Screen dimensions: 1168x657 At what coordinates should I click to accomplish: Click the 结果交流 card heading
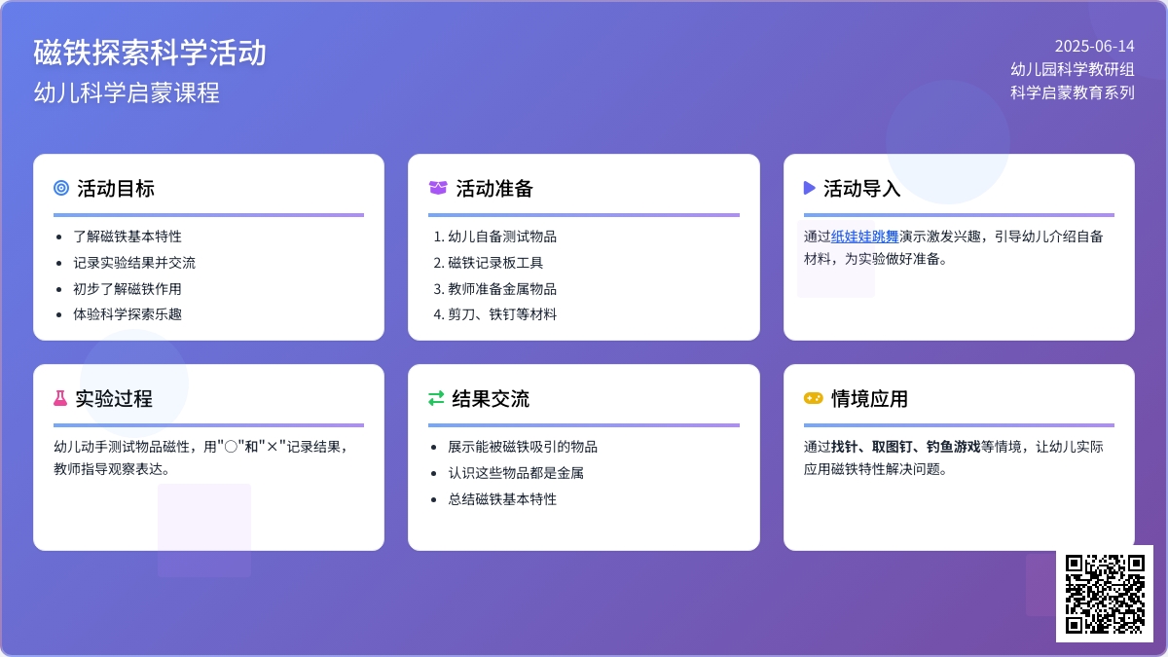point(491,398)
